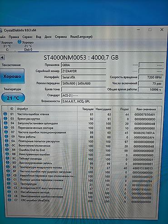Click the power-on count 75 раз
168x224 pixels.
pyautogui.click(x=151, y=84)
